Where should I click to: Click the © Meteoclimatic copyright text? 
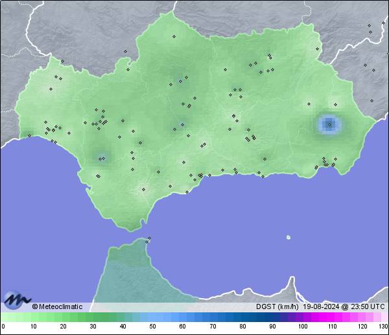click(57, 306)
